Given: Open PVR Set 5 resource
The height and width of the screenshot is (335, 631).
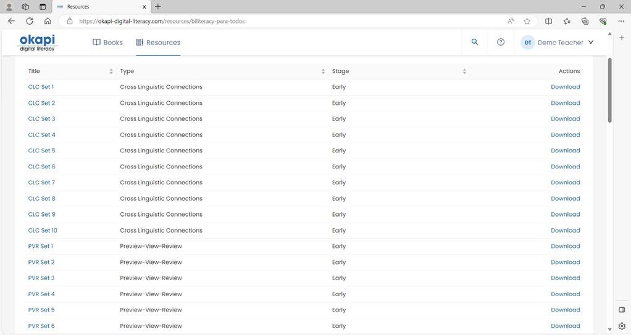Looking at the screenshot, I should (41, 310).
